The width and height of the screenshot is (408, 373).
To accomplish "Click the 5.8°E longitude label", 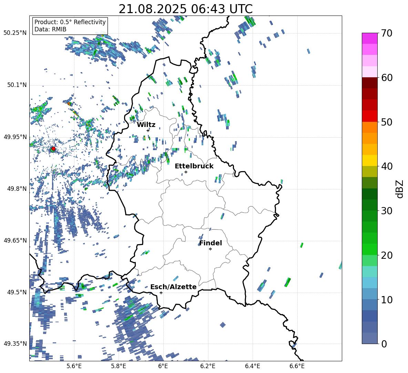I will coord(119,366).
